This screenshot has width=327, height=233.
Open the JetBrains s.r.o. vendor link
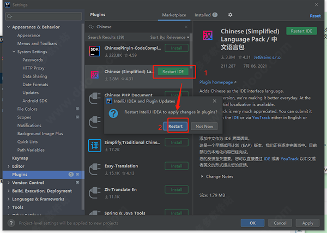[x=268, y=57]
